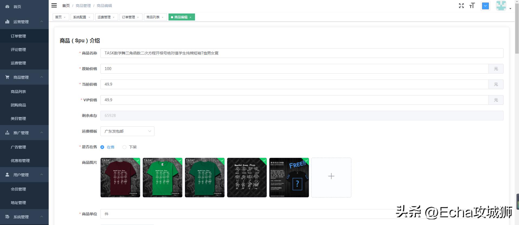Click the 当前价格 input field
This screenshot has height=225, width=519.
pos(294,84)
